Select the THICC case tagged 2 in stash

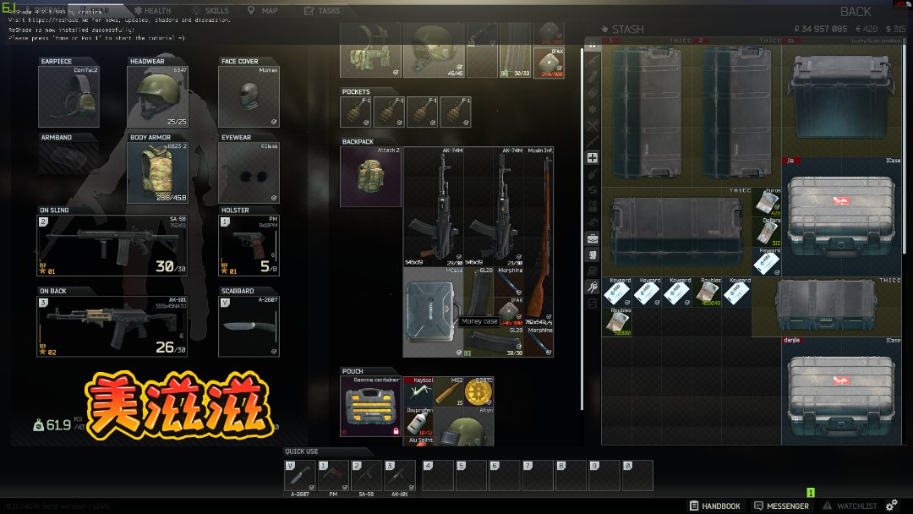(736, 112)
